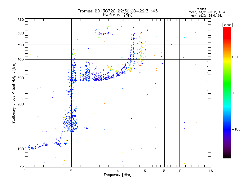Pick the green zero region of the colorbar
The image size is (248, 186).
[227, 93]
